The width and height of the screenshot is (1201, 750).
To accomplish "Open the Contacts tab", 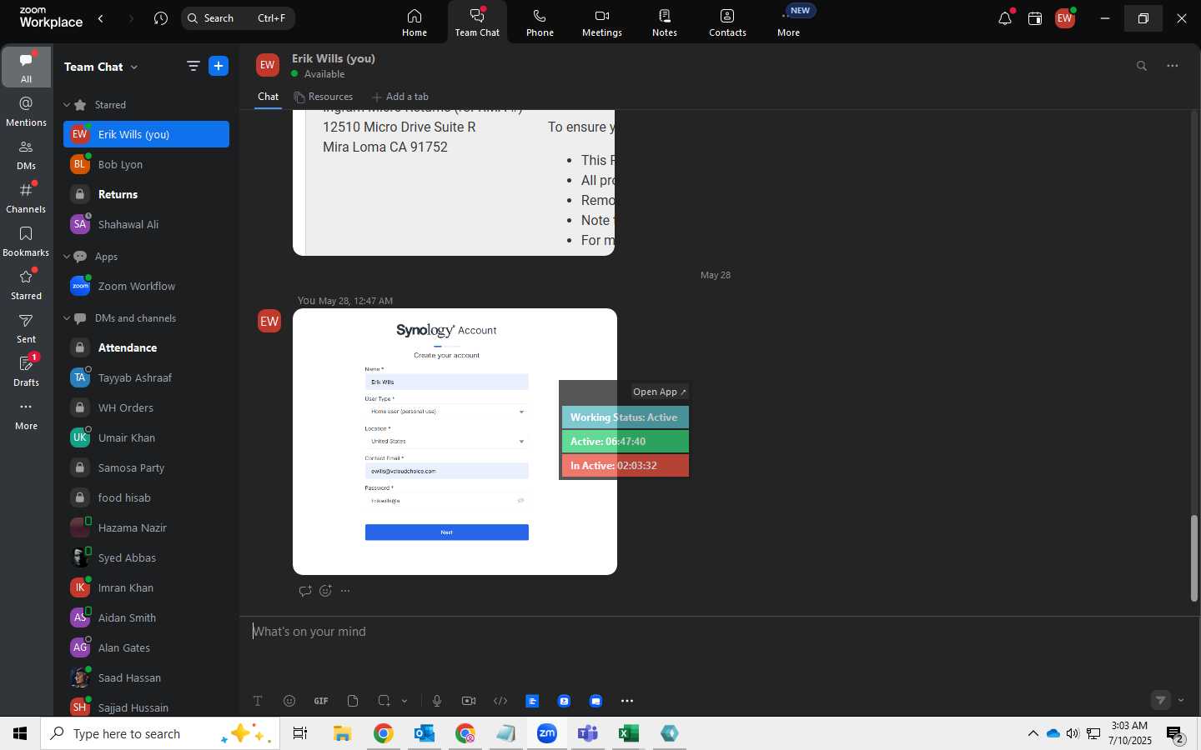I will [727, 22].
